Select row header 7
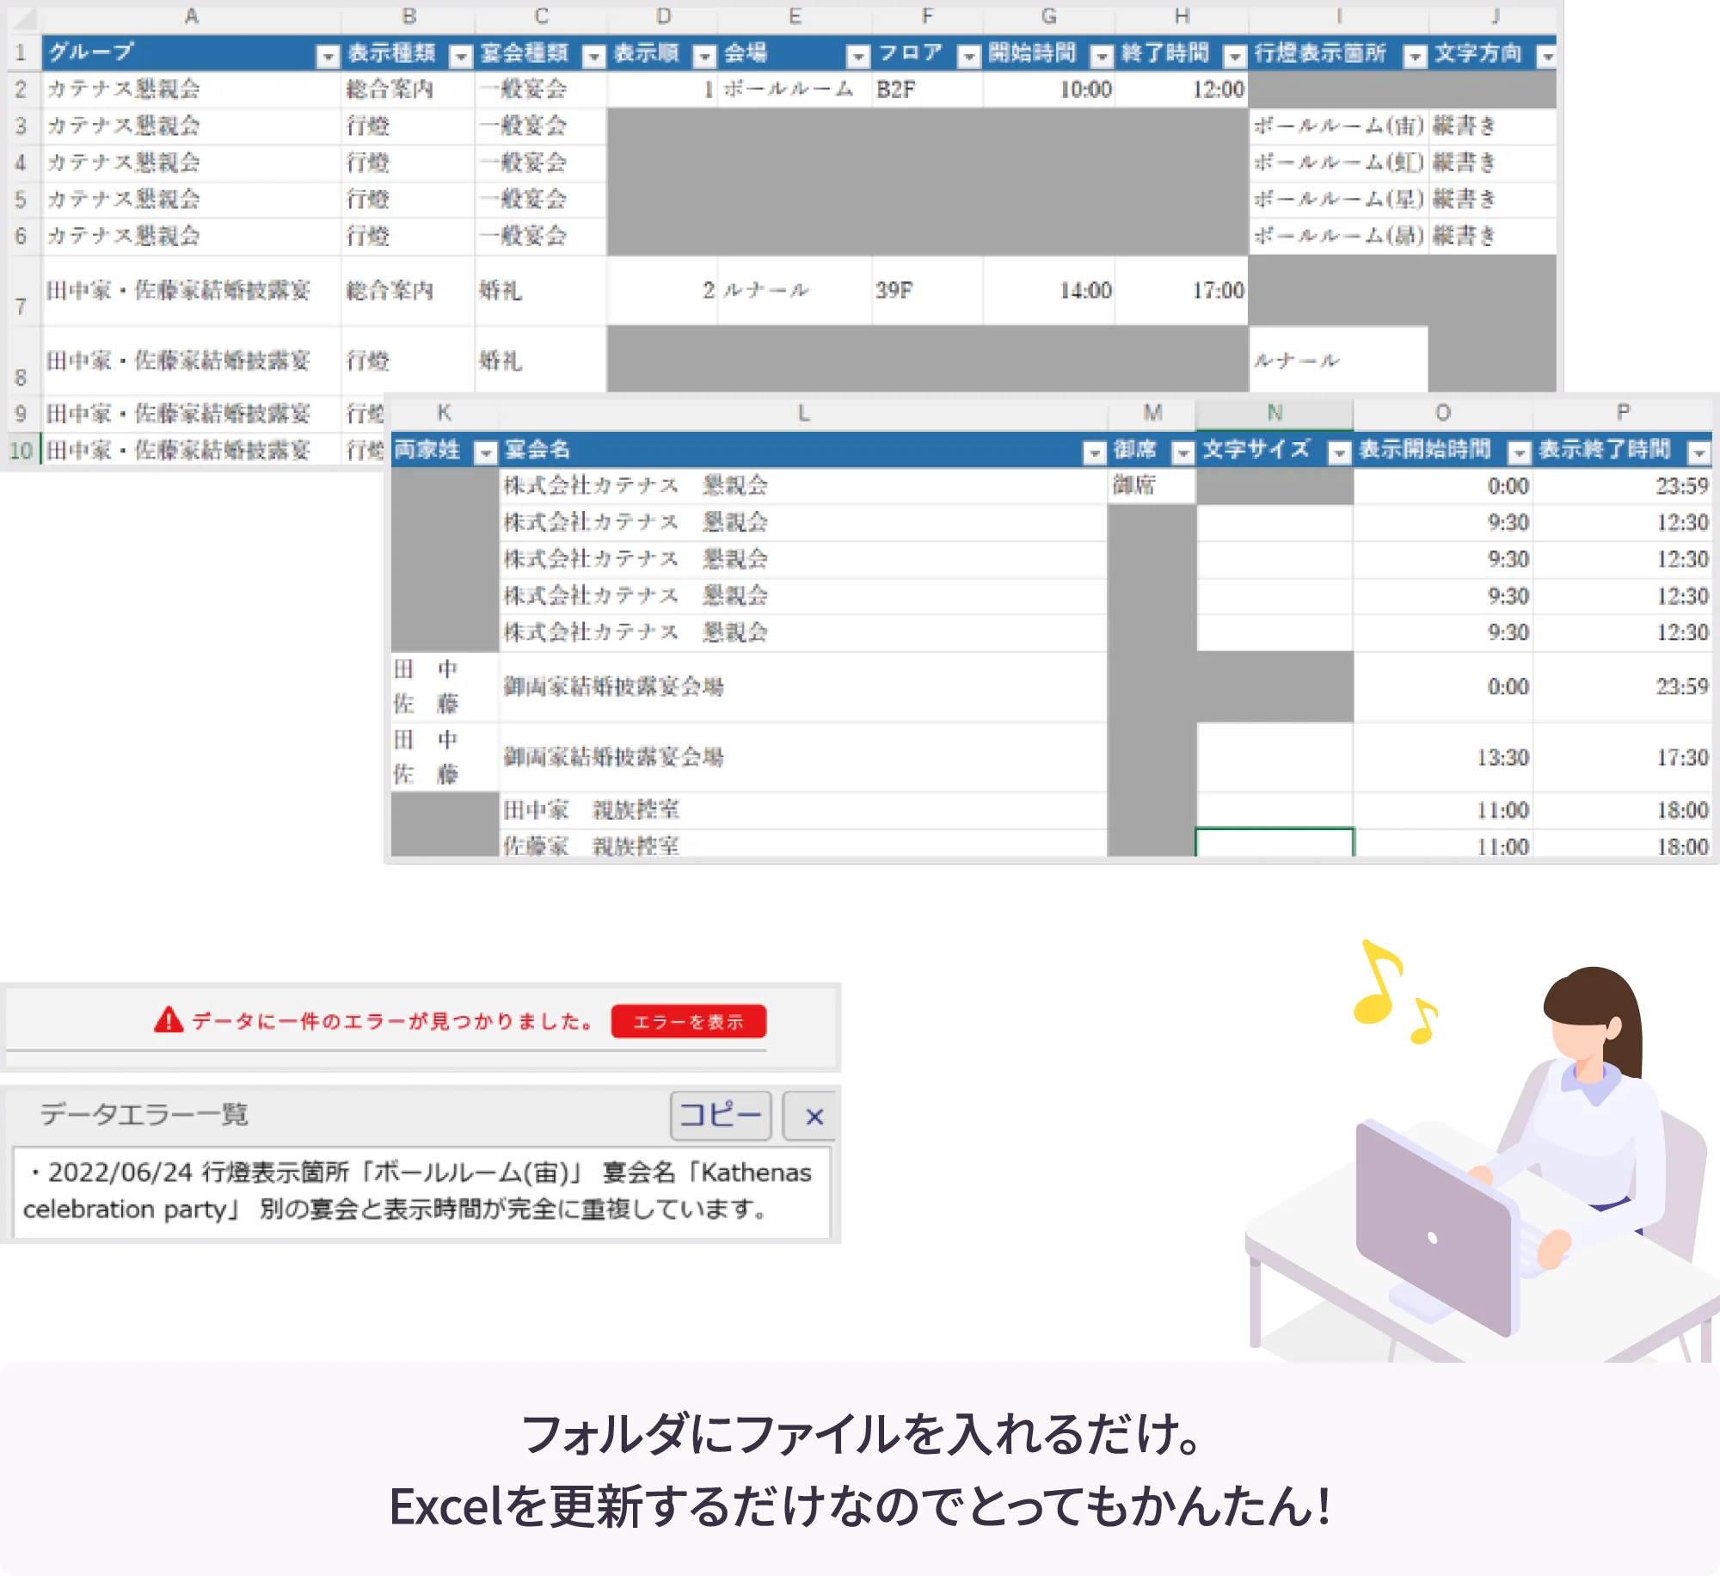The image size is (1720, 1576). [x=21, y=292]
